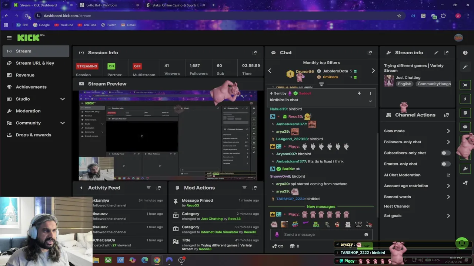Click the chat bubble icon in right rail
This screenshot has width=474, height=266.
(x=465, y=127)
